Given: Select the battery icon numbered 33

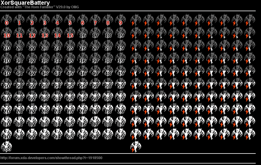Looking at the screenshot, I should click(44, 58).
